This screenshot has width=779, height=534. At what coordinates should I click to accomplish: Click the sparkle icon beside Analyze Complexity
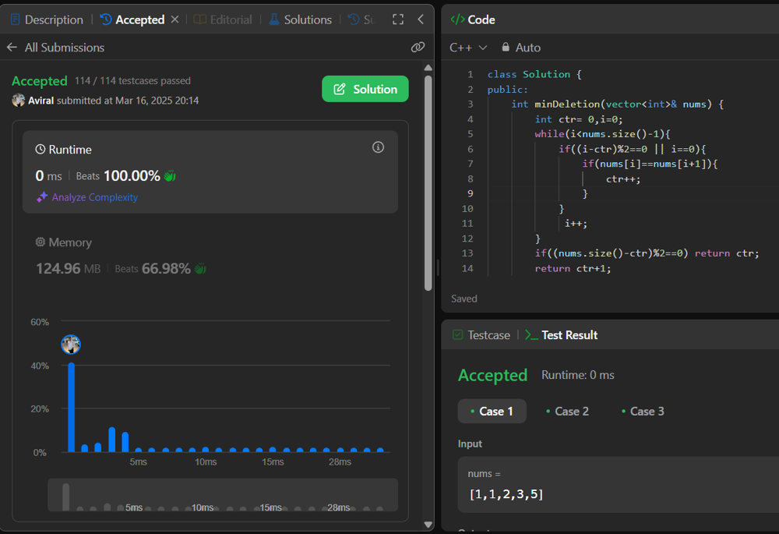tap(42, 197)
